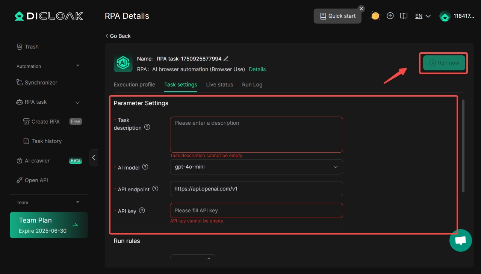Collapse the RPA task submenu chevron
The height and width of the screenshot is (274, 481).
pos(78,102)
